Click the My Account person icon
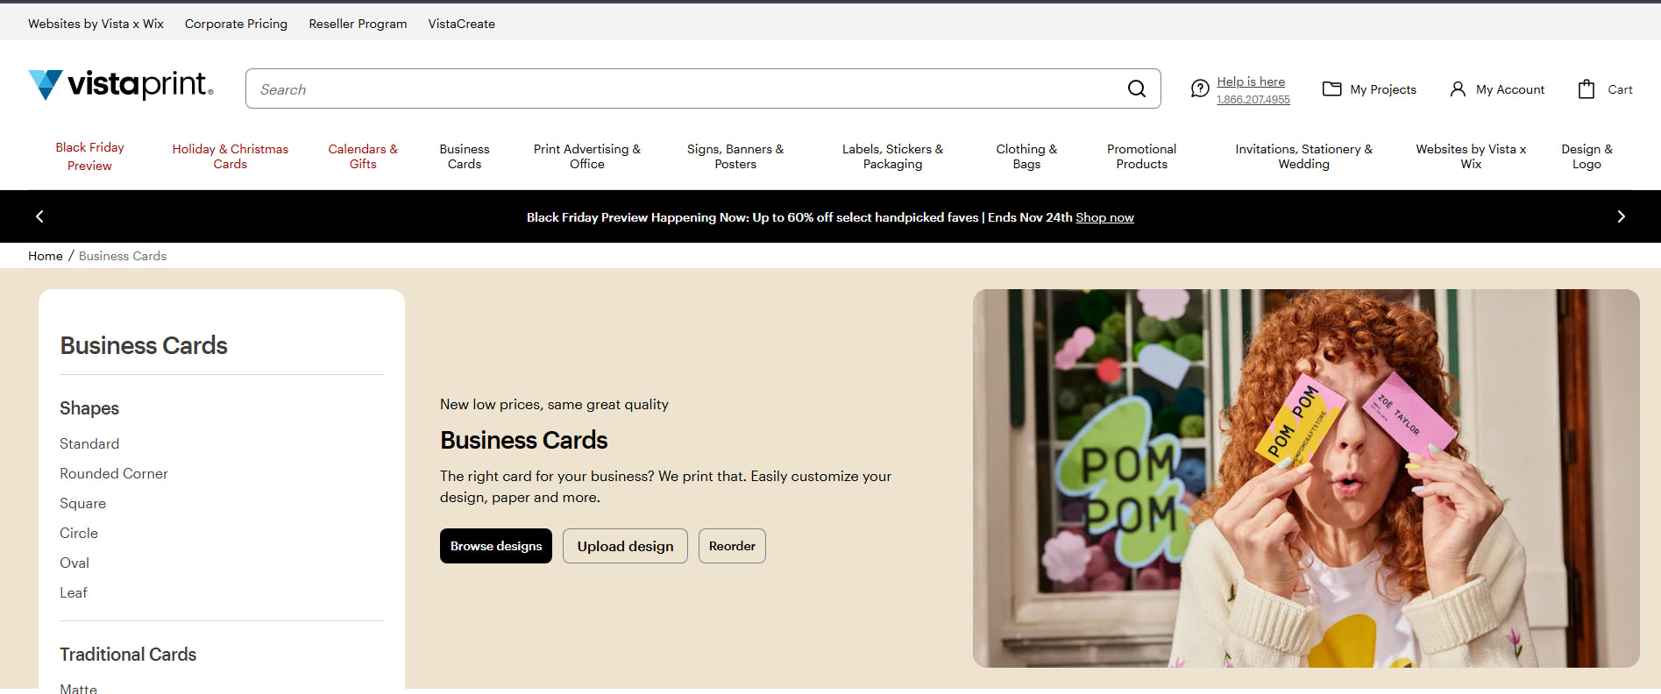Screen dimensions: 1661x694 (x=1458, y=89)
